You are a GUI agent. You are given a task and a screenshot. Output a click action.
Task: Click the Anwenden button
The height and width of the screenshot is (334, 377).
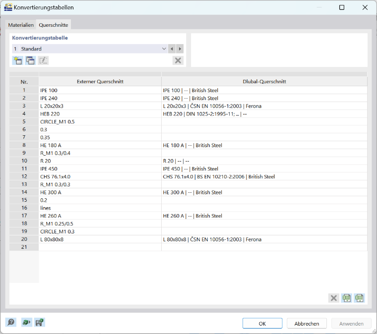click(x=351, y=324)
